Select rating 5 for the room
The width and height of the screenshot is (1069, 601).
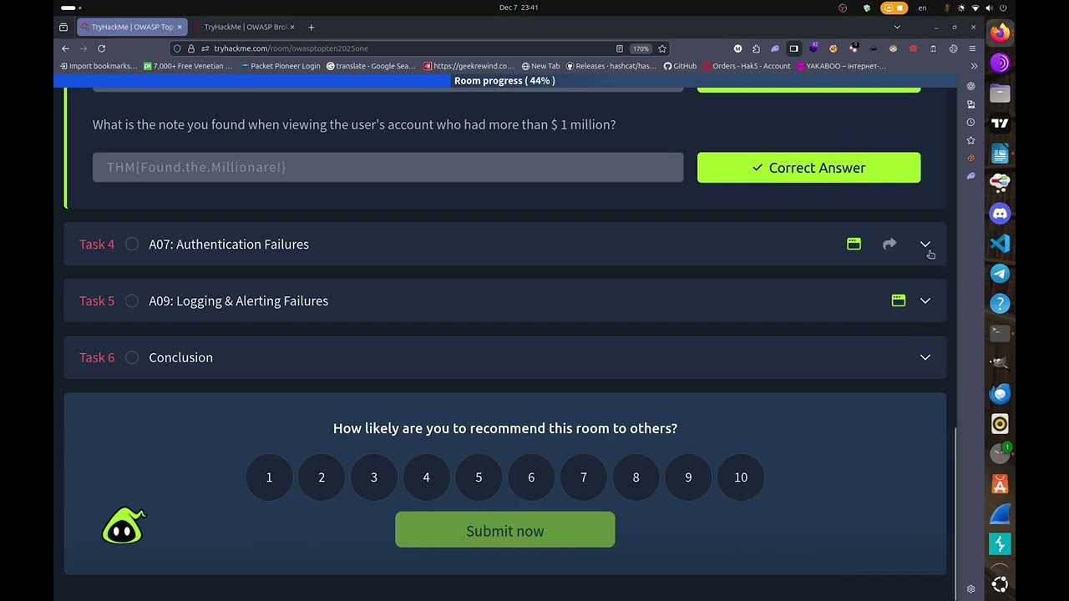click(479, 477)
